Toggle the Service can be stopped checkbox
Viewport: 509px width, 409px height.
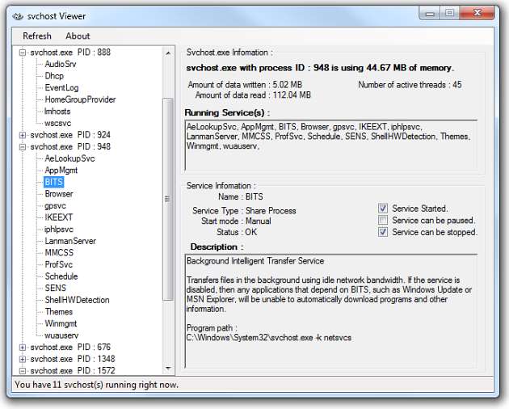click(x=383, y=233)
